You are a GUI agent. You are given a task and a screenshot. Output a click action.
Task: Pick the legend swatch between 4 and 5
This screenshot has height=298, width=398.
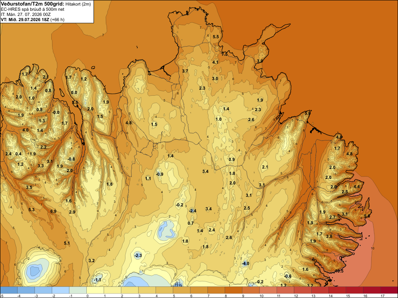pyautogui.click(x=164, y=290)
